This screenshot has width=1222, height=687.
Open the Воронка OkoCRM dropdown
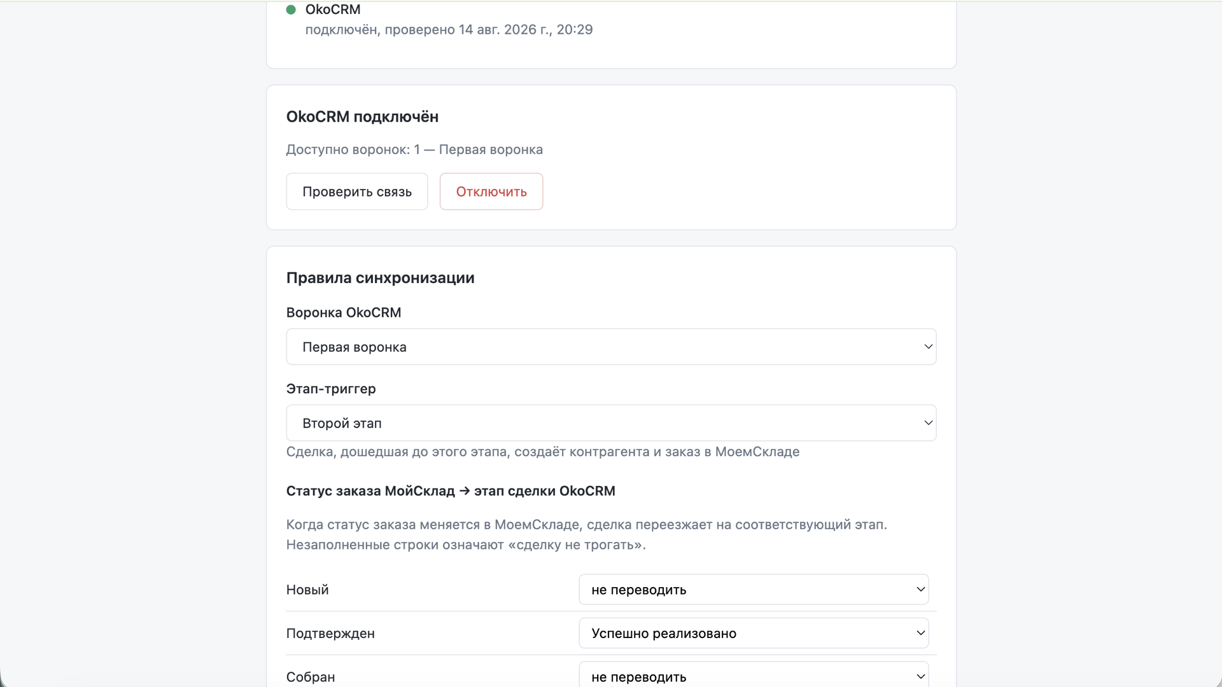611,347
